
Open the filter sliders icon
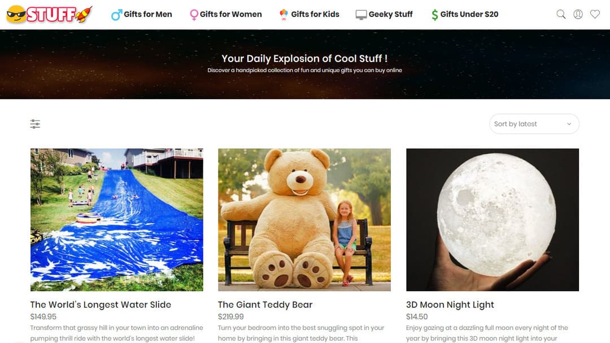point(35,124)
